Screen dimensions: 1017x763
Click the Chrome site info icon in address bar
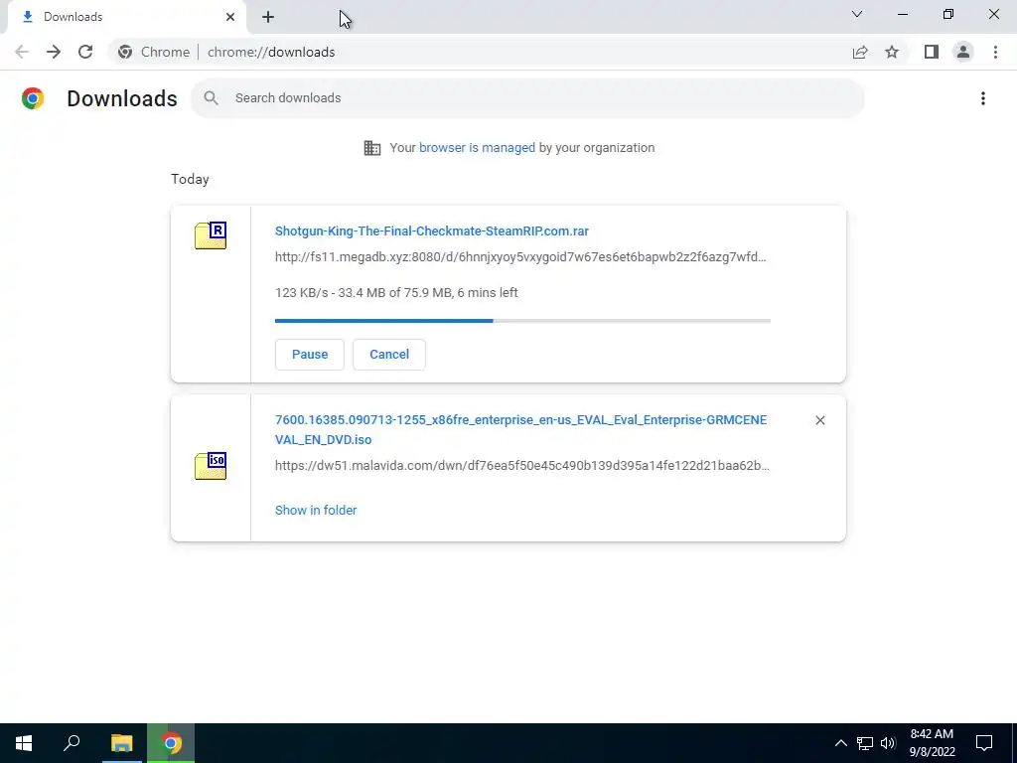coord(125,52)
